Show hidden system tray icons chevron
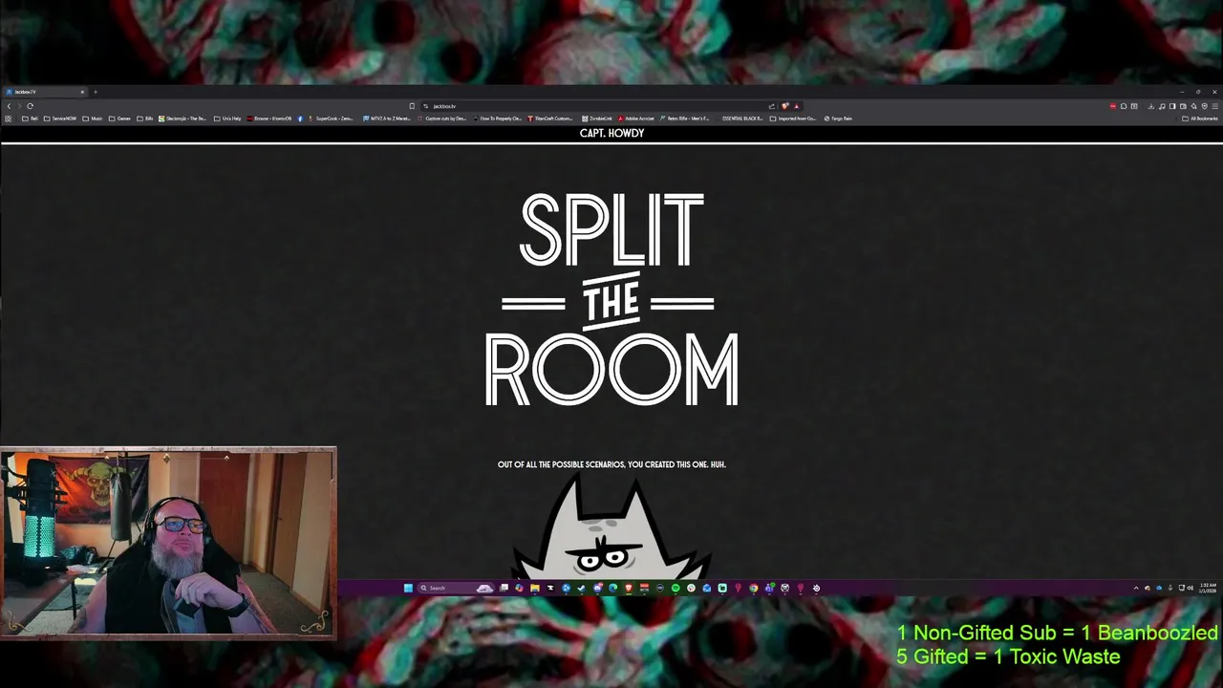Image resolution: width=1223 pixels, height=688 pixels. 1136,588
